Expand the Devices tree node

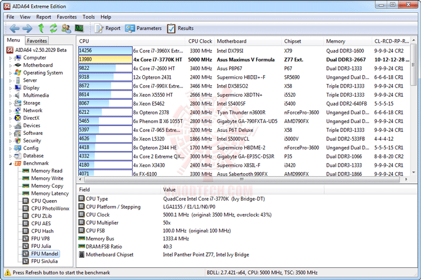tap(11, 125)
